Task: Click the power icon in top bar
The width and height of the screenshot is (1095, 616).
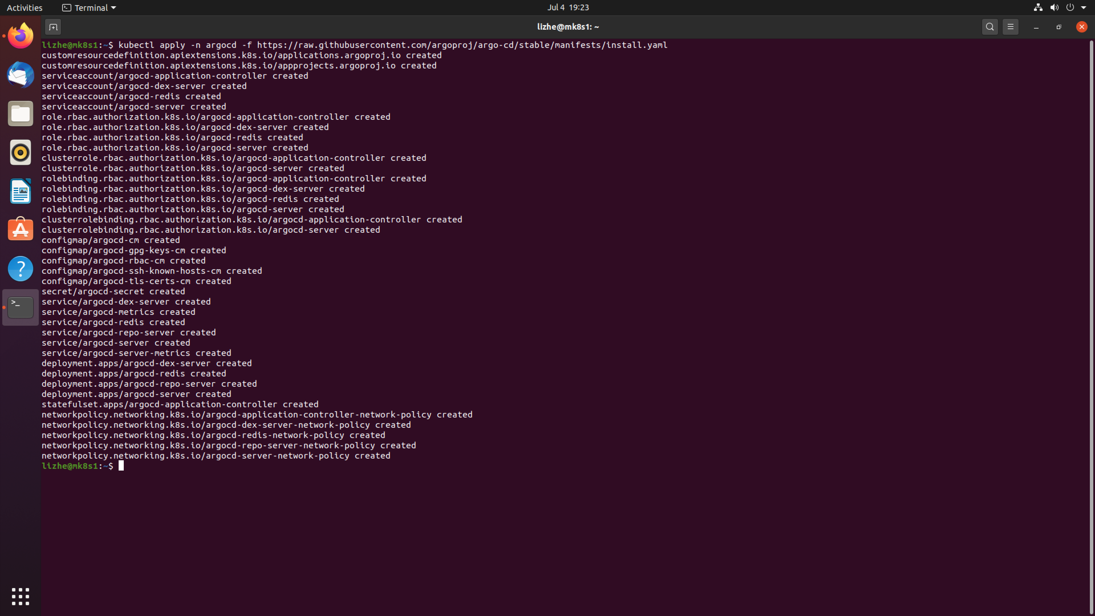Action: pos(1070,7)
